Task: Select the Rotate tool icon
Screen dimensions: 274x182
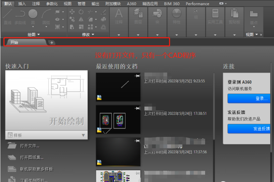Action: [81, 12]
